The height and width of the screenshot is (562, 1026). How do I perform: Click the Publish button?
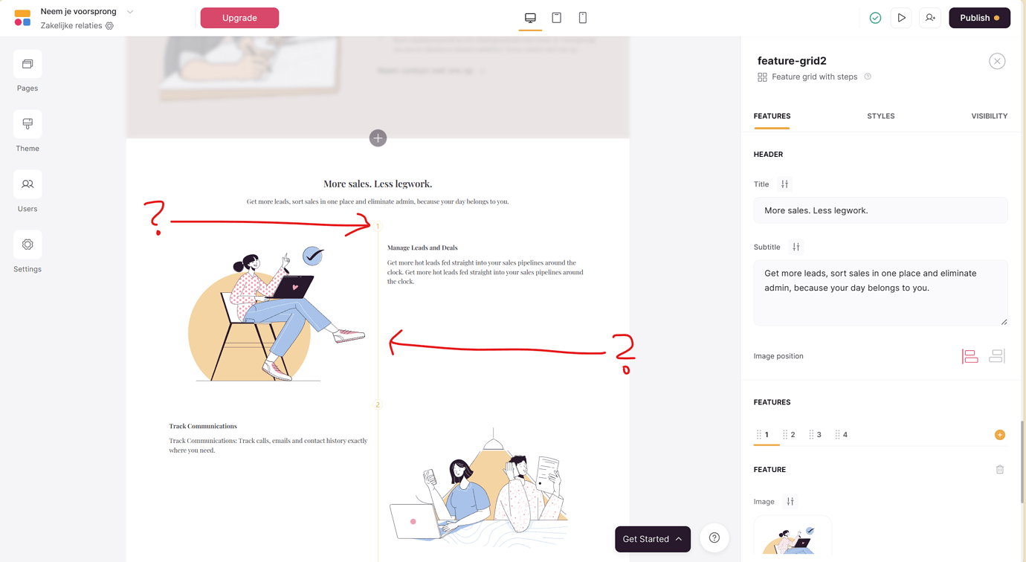979,18
